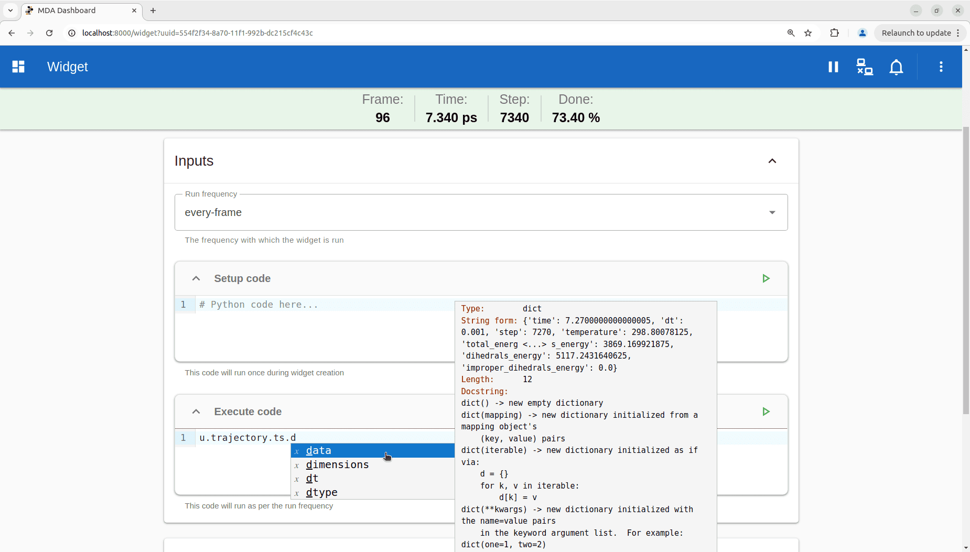Click the Setup code label

242,278
